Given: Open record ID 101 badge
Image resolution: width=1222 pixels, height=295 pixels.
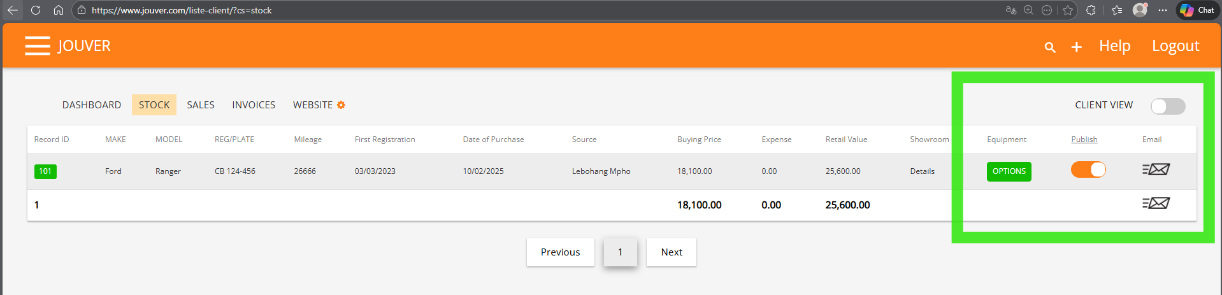Looking at the screenshot, I should [45, 171].
